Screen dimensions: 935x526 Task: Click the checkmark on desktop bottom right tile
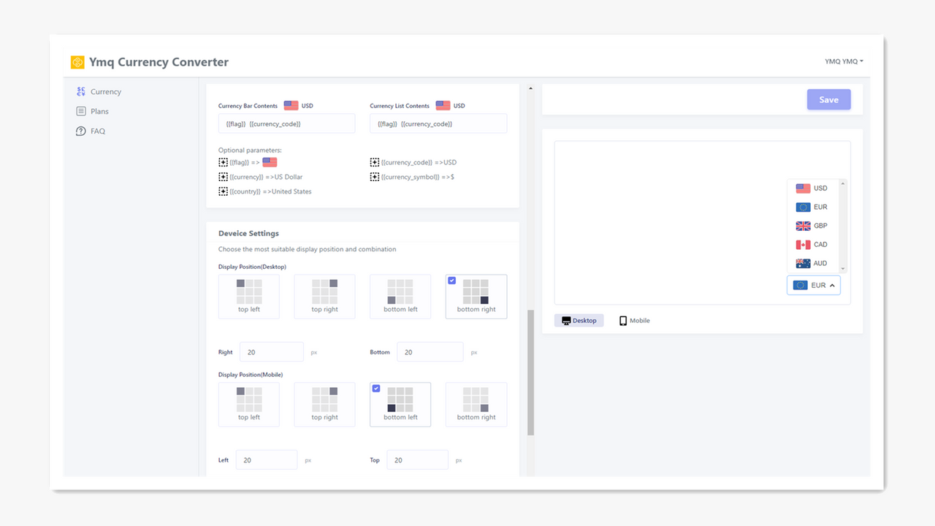[451, 281]
